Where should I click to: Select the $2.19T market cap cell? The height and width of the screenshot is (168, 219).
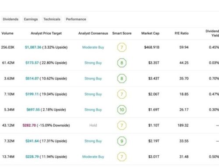(x=154, y=141)
